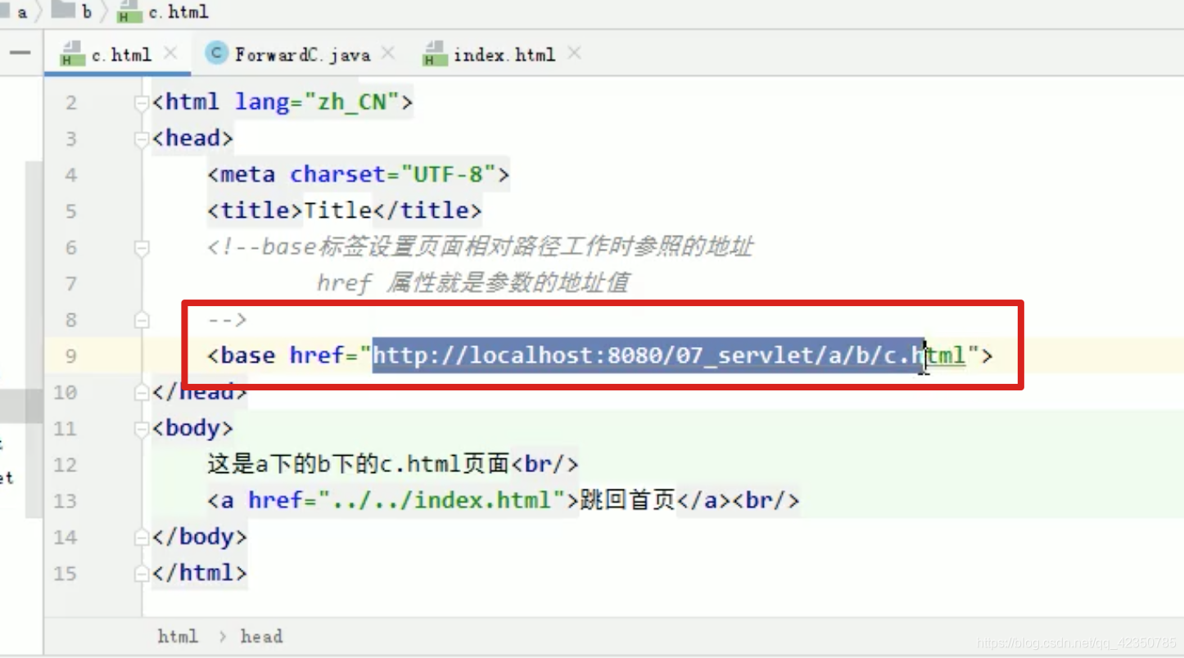Click the meta charset UTF-8 line
This screenshot has width=1184, height=658.
[359, 174]
